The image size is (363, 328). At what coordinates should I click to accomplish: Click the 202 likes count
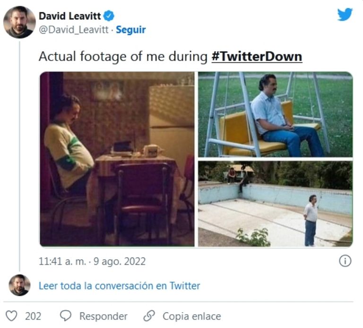point(33,316)
